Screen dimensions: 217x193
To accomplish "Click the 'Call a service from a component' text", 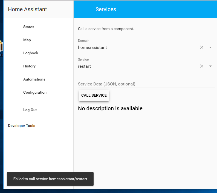I will tap(106, 29).
